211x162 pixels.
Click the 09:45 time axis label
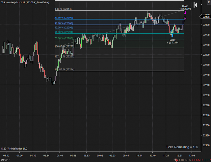(x=126, y=156)
